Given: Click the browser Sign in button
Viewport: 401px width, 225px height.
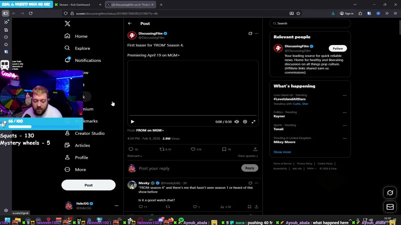Looking at the screenshot, I should pos(346,13).
